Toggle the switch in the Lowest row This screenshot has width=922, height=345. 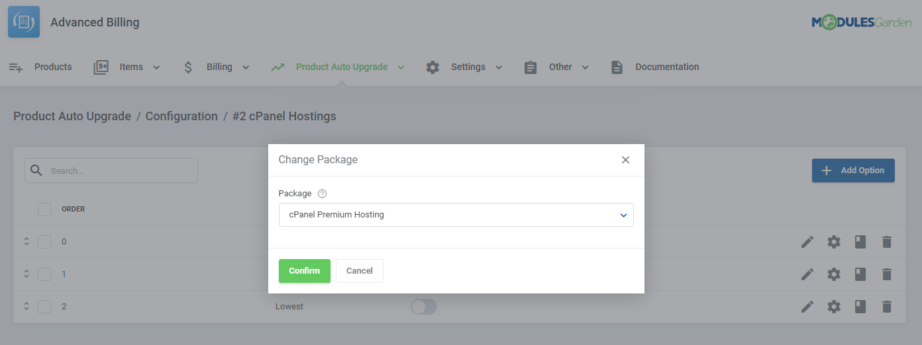(424, 307)
